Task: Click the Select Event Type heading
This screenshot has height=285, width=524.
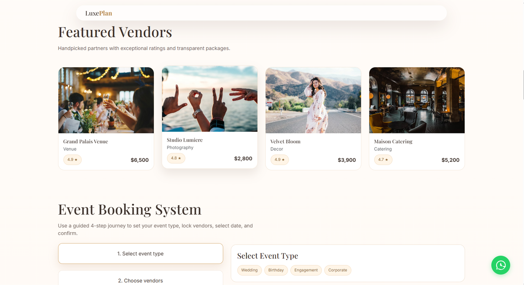Action: tap(268, 256)
